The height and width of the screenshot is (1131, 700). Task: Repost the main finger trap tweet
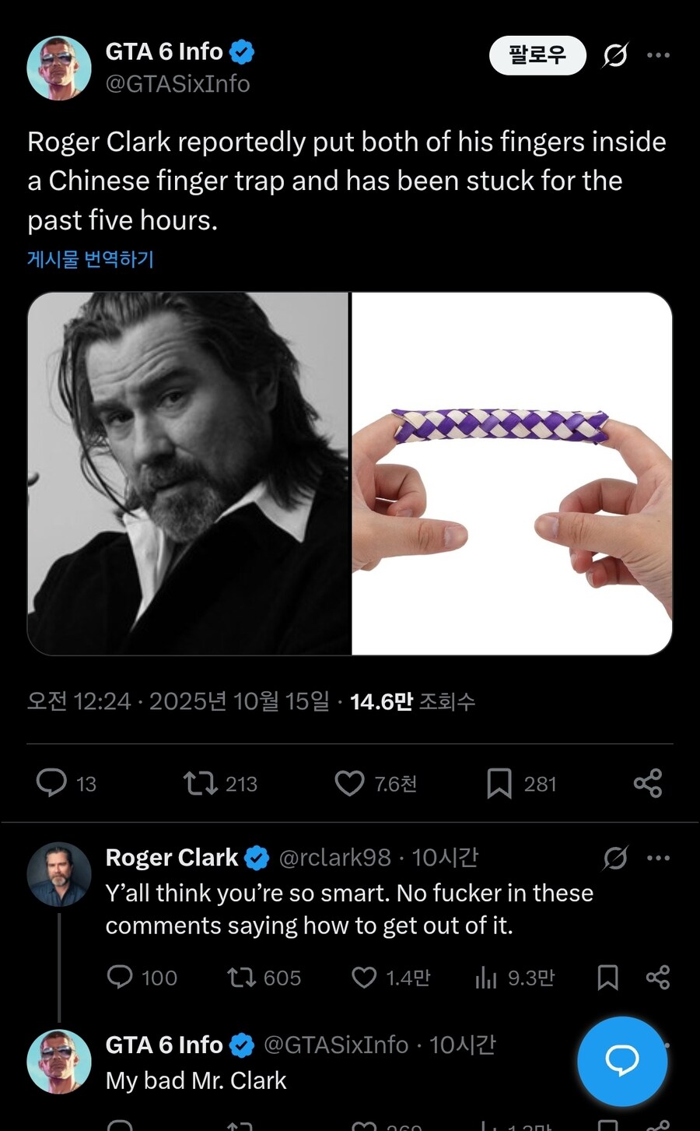pos(200,783)
